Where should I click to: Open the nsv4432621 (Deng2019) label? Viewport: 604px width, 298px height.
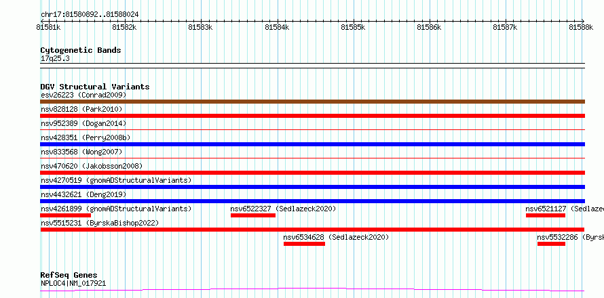pos(83,194)
